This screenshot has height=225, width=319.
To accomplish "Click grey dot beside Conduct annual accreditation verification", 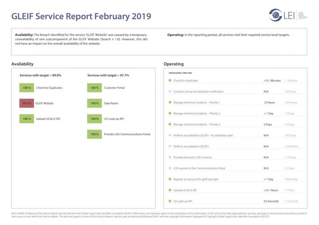I will pyautogui.click(x=170, y=91).
